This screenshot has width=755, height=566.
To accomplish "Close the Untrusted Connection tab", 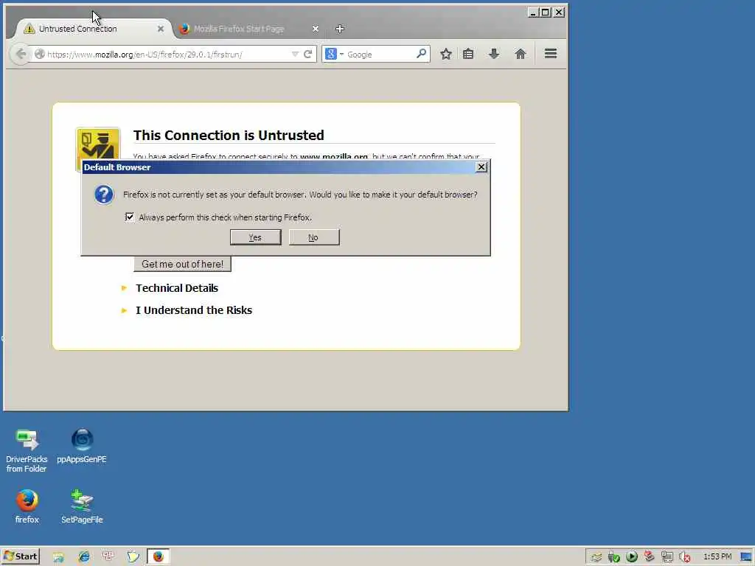I will (161, 29).
